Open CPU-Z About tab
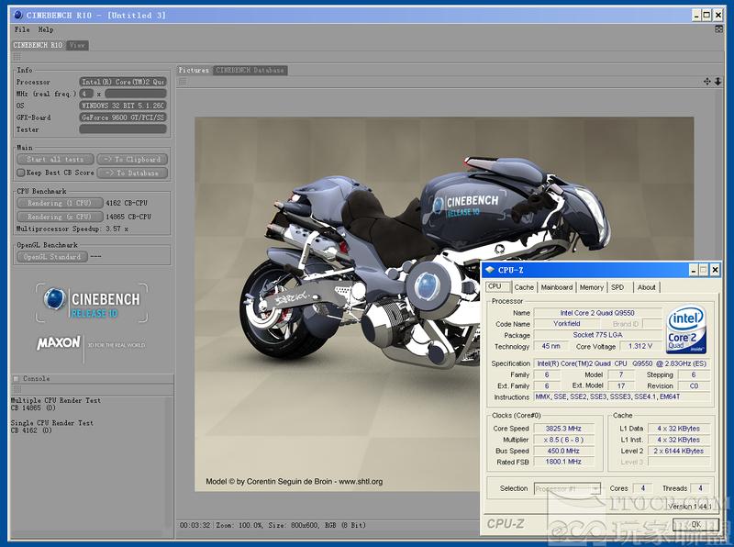734x547 pixels. point(647,287)
